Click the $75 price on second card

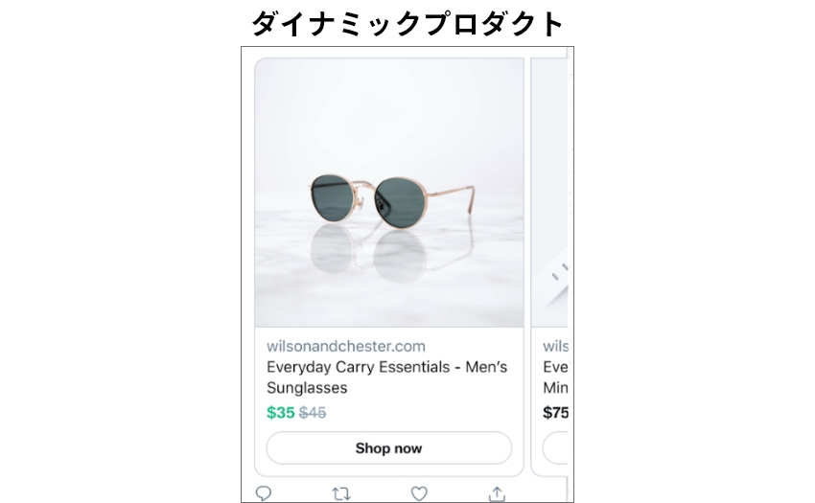(x=555, y=413)
